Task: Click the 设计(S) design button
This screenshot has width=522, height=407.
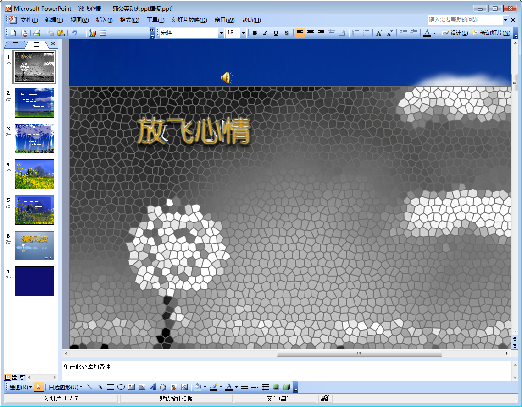Action: coord(455,33)
